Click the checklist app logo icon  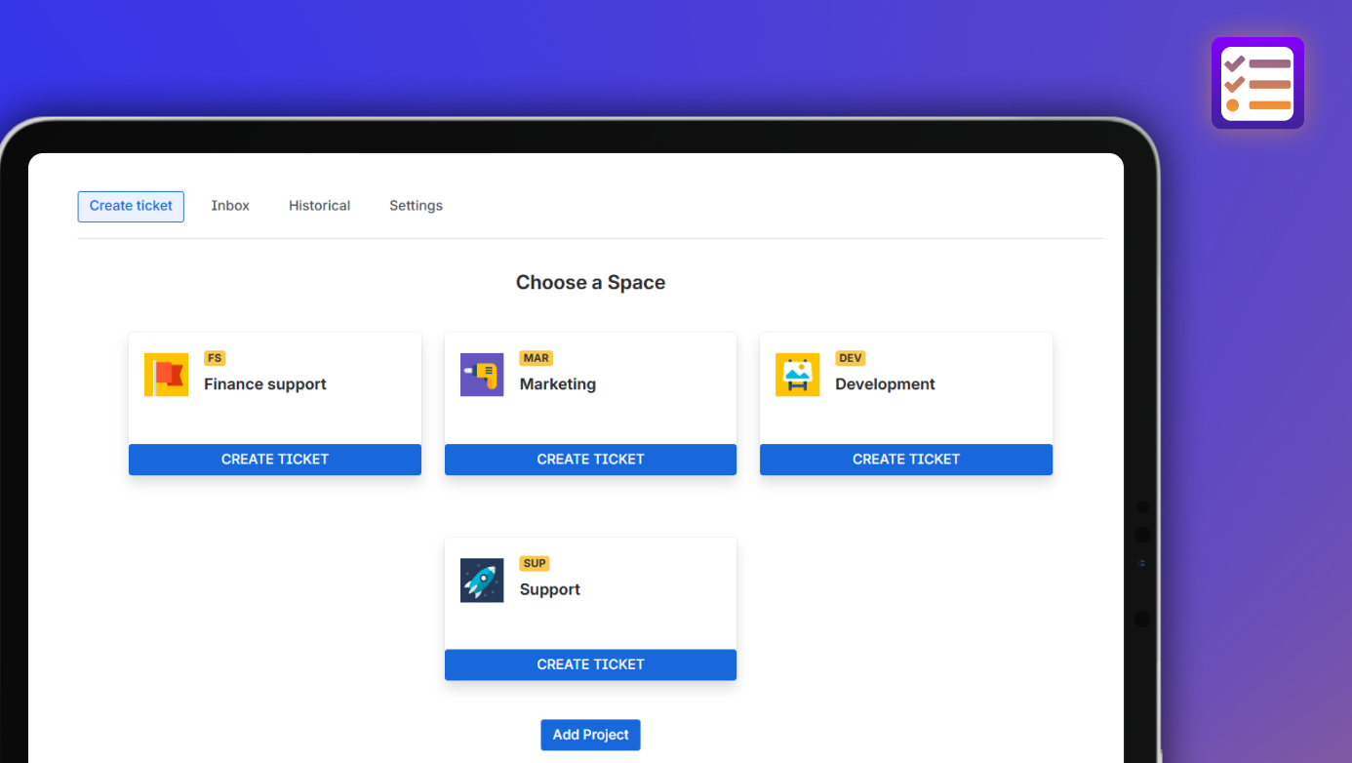coord(1257,83)
